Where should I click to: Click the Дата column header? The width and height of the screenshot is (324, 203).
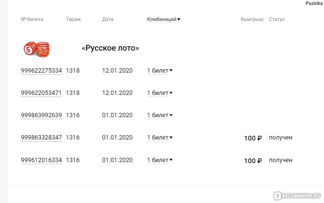(x=108, y=19)
